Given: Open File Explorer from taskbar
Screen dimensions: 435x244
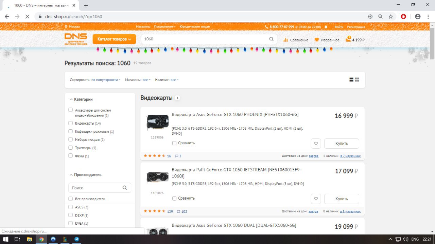Looking at the screenshot, I should pos(30,239).
